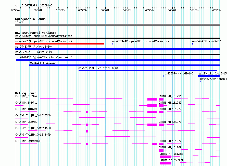Click the gray 16q21 cytogenetic band bar

pyautogui.click(x=117, y=25)
